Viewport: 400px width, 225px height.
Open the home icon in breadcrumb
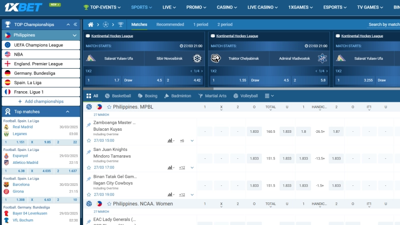tap(90, 25)
